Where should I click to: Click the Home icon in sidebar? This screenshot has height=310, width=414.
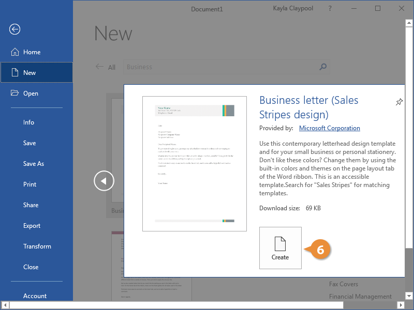pyautogui.click(x=14, y=52)
